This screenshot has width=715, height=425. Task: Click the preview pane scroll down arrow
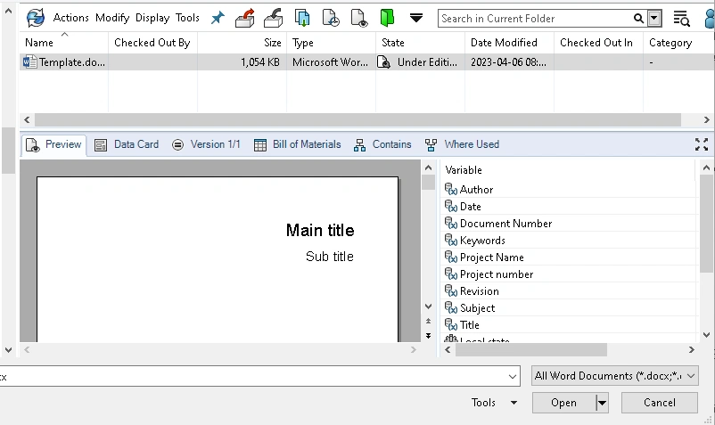coord(428,306)
